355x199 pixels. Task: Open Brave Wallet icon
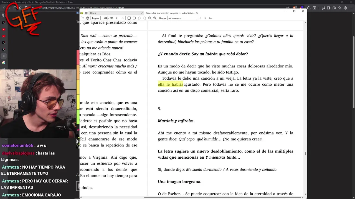tap(334, 8)
